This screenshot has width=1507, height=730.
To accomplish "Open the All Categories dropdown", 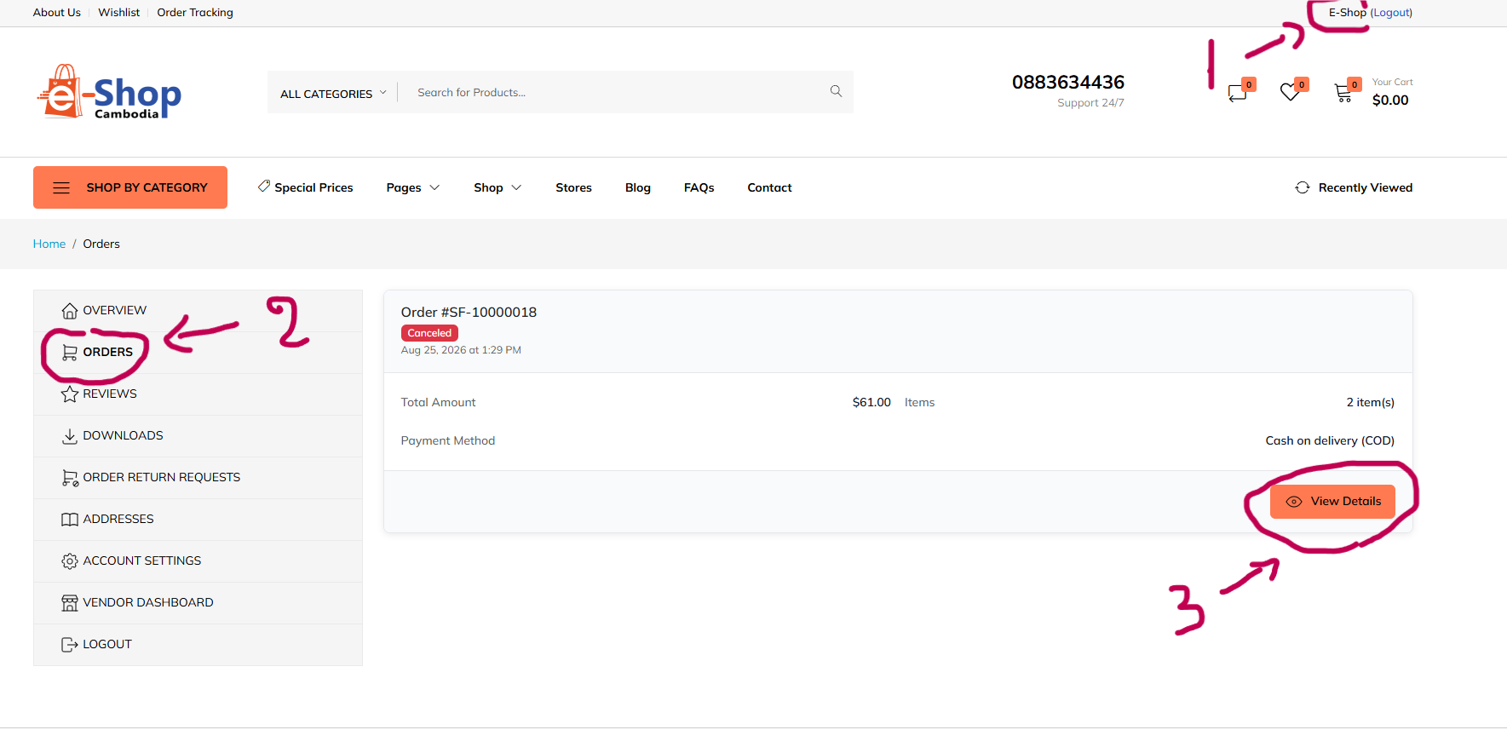I will tap(333, 93).
